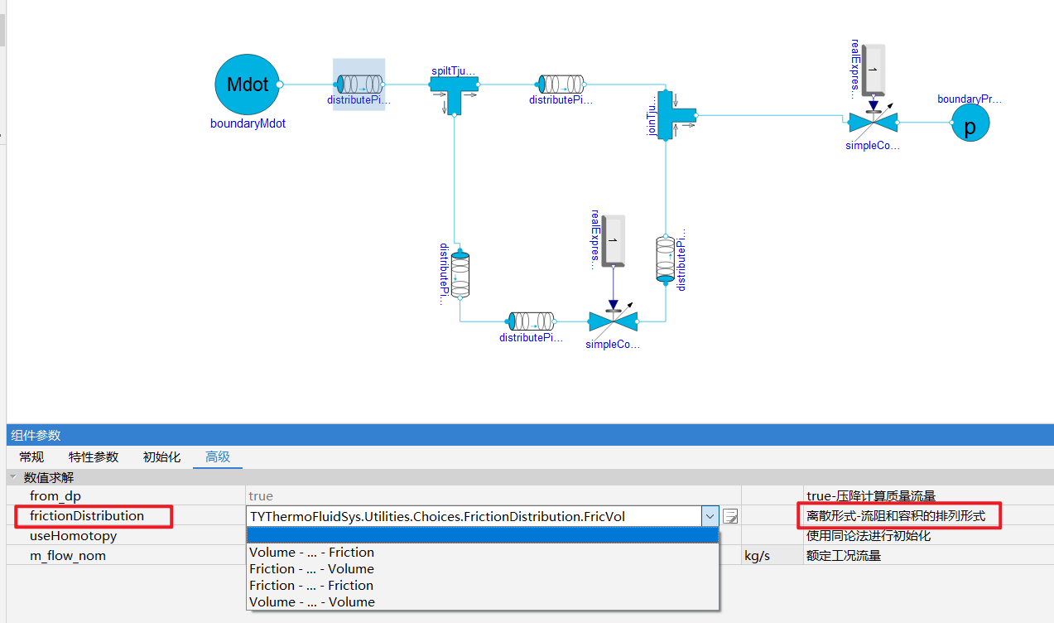Open the edit icon beside frictionDistribution dropdown
The image size is (1054, 623).
730,516
